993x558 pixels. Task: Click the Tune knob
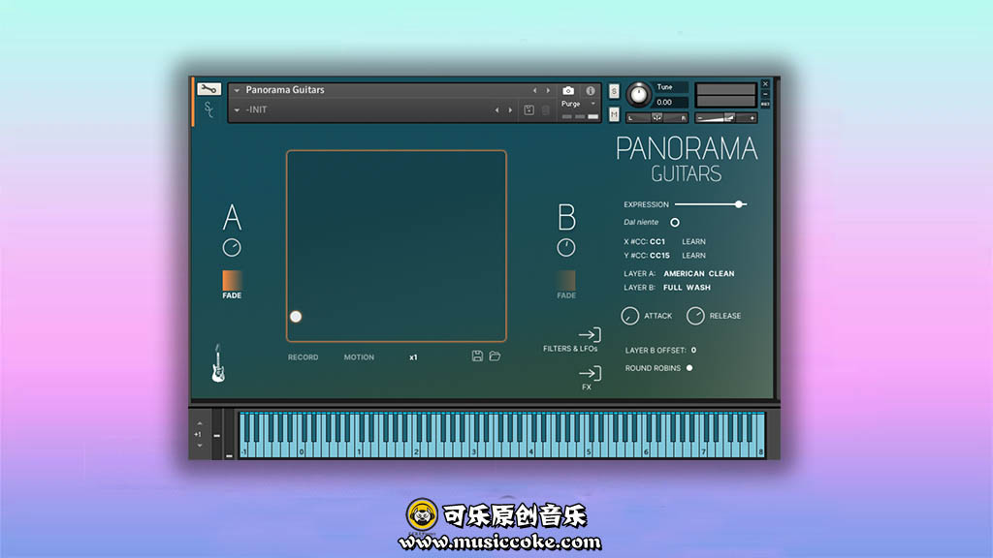tap(638, 95)
